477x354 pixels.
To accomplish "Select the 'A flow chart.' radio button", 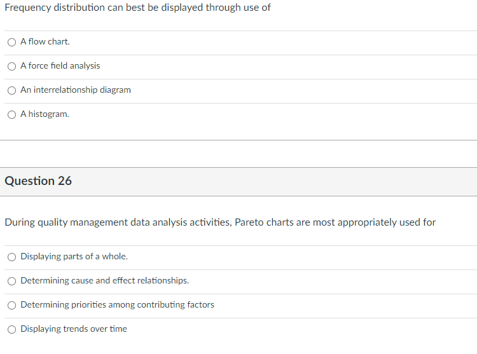I will [12, 42].
